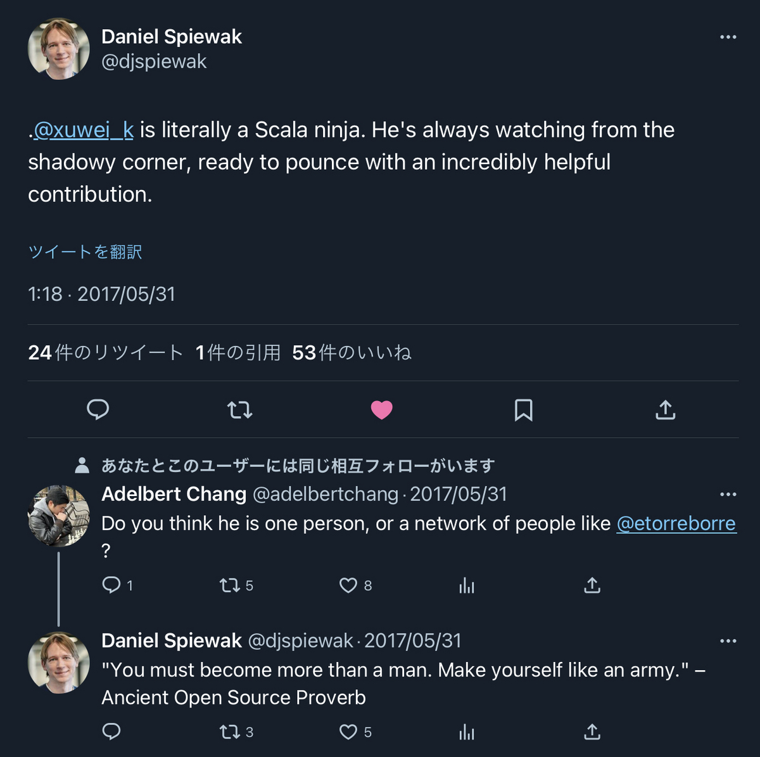View analytics for Adelbert Chang's reply

tap(467, 585)
